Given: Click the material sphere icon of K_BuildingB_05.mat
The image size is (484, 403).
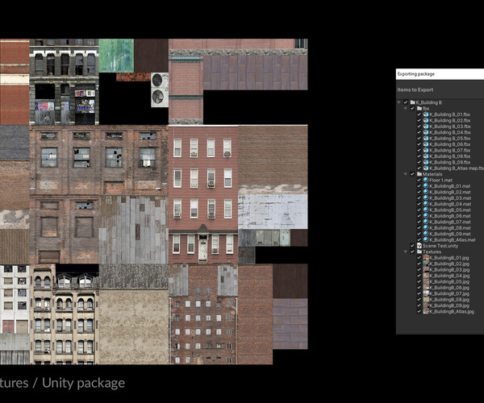Looking at the screenshot, I should pyautogui.click(x=426, y=210).
